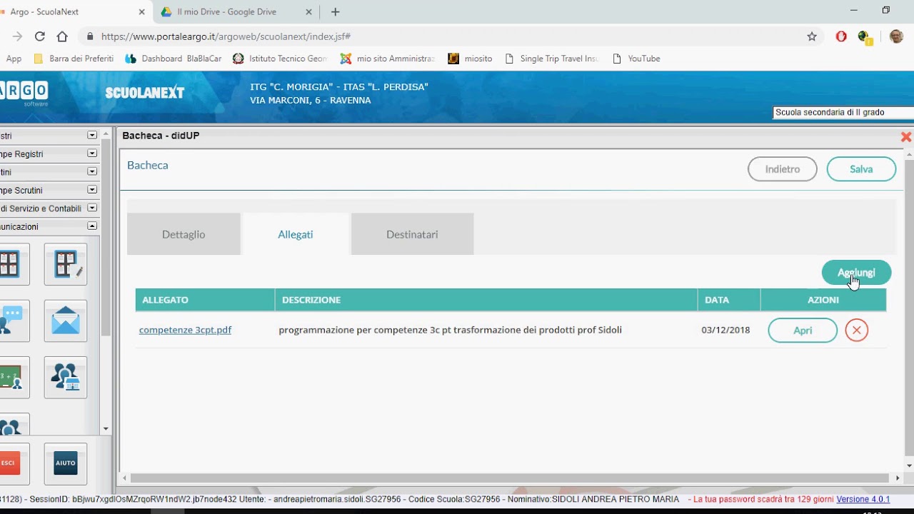The height and width of the screenshot is (514, 914).
Task: Open the user profile avatar in Chrome
Action: pyautogui.click(x=896, y=36)
